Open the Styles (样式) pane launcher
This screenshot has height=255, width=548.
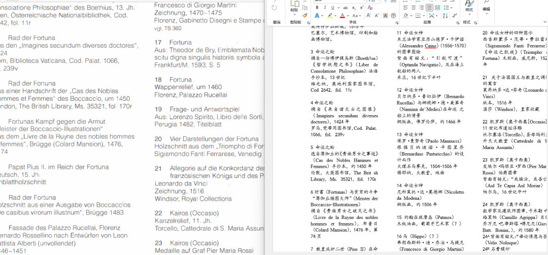tap(475, 23)
